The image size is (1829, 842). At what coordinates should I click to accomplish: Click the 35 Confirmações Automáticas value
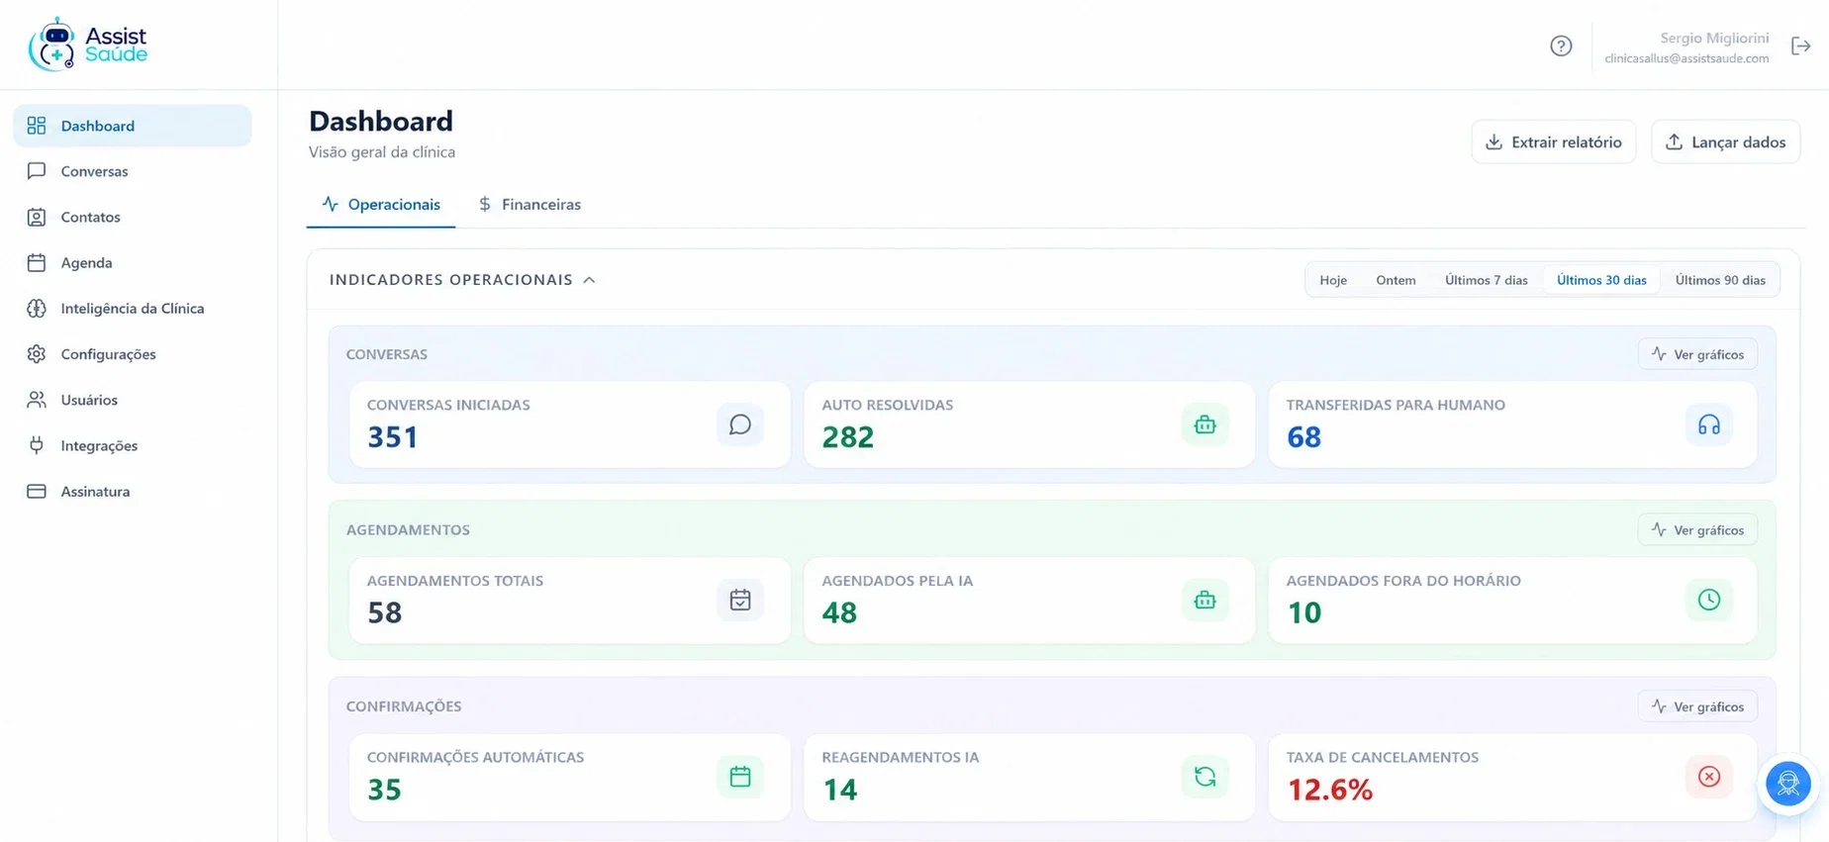coord(385,790)
